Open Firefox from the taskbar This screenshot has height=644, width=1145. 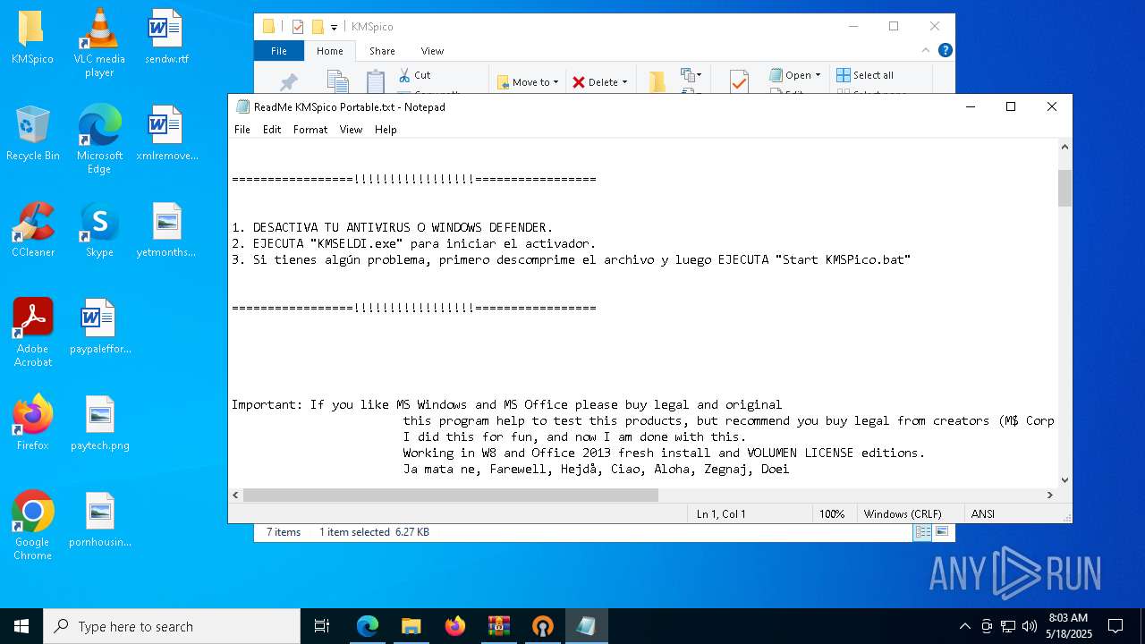454,626
